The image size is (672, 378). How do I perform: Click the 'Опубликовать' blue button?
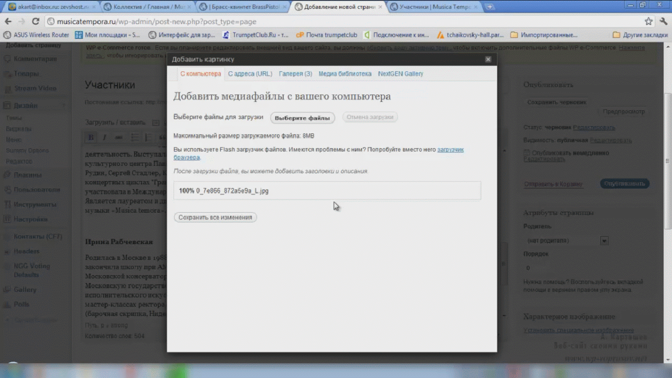(624, 184)
